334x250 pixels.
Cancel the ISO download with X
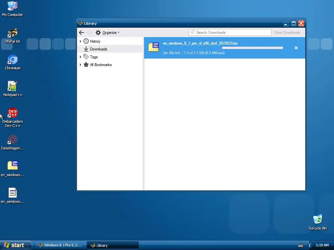296,48
